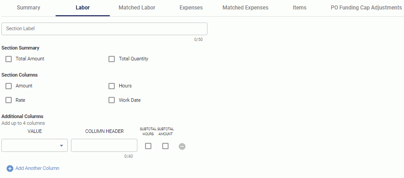Enable the Total Quantity checkbox
The height and width of the screenshot is (178, 404).
[x=112, y=59]
